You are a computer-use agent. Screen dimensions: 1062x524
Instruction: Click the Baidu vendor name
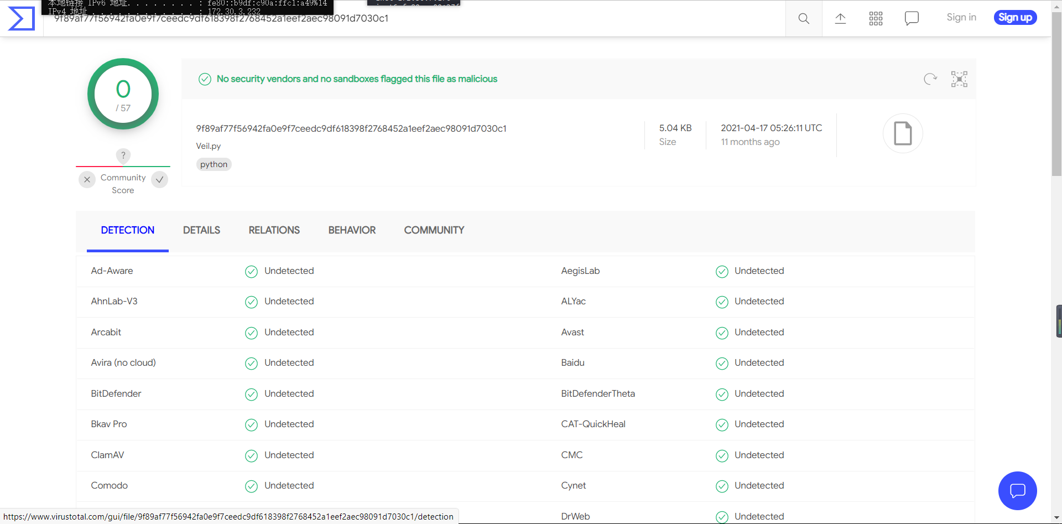click(x=572, y=363)
